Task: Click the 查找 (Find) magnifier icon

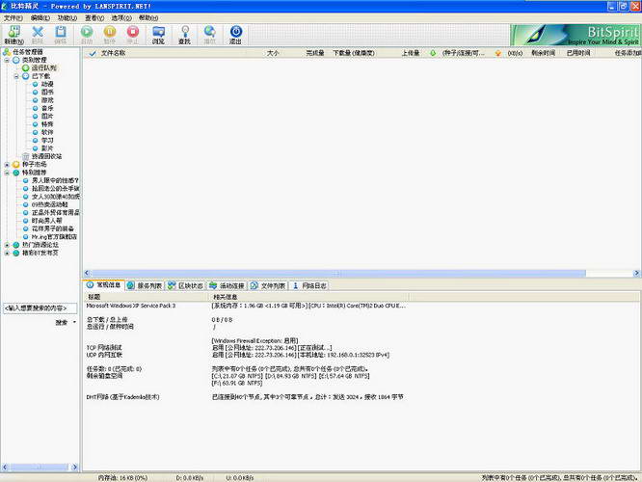Action: pyautogui.click(x=184, y=33)
